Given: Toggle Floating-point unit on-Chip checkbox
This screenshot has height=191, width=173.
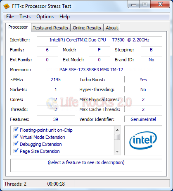Looking at the screenshot, I should [16, 130].
